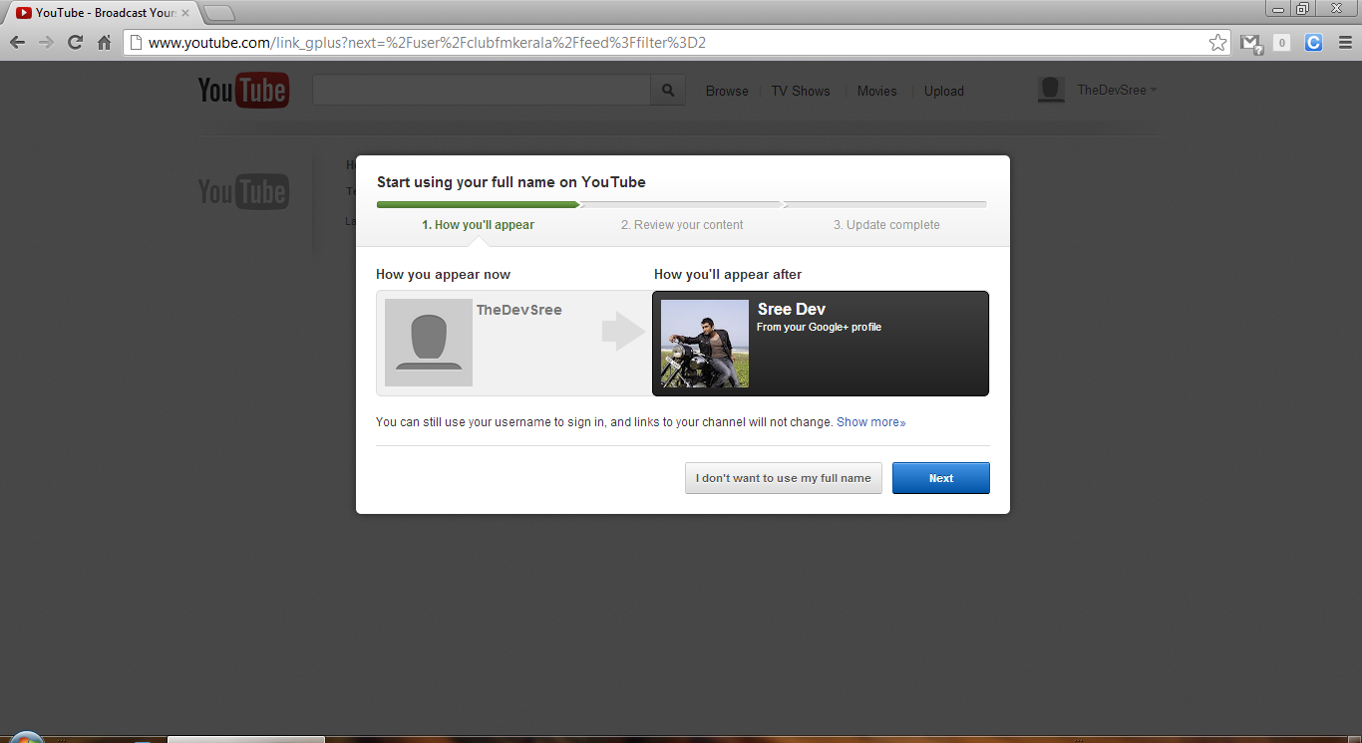1362x743 pixels.
Task: Expand the TheDevSree account dropdown
Action: point(1117,90)
